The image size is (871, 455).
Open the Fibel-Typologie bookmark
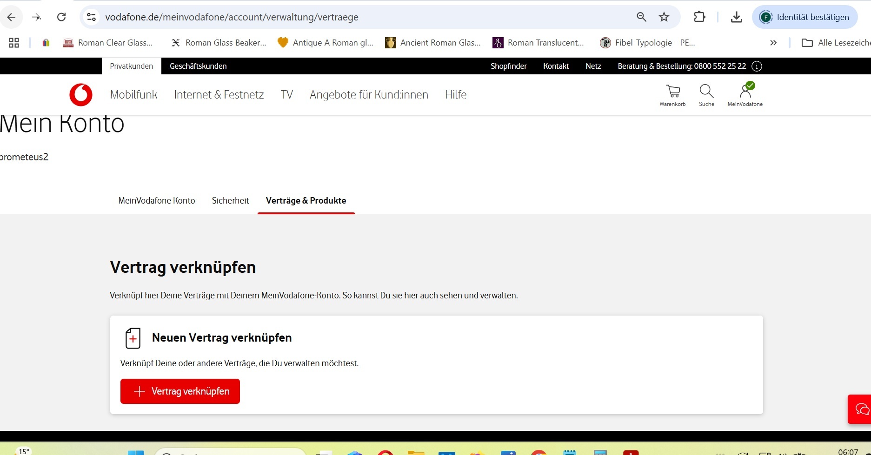(x=647, y=43)
